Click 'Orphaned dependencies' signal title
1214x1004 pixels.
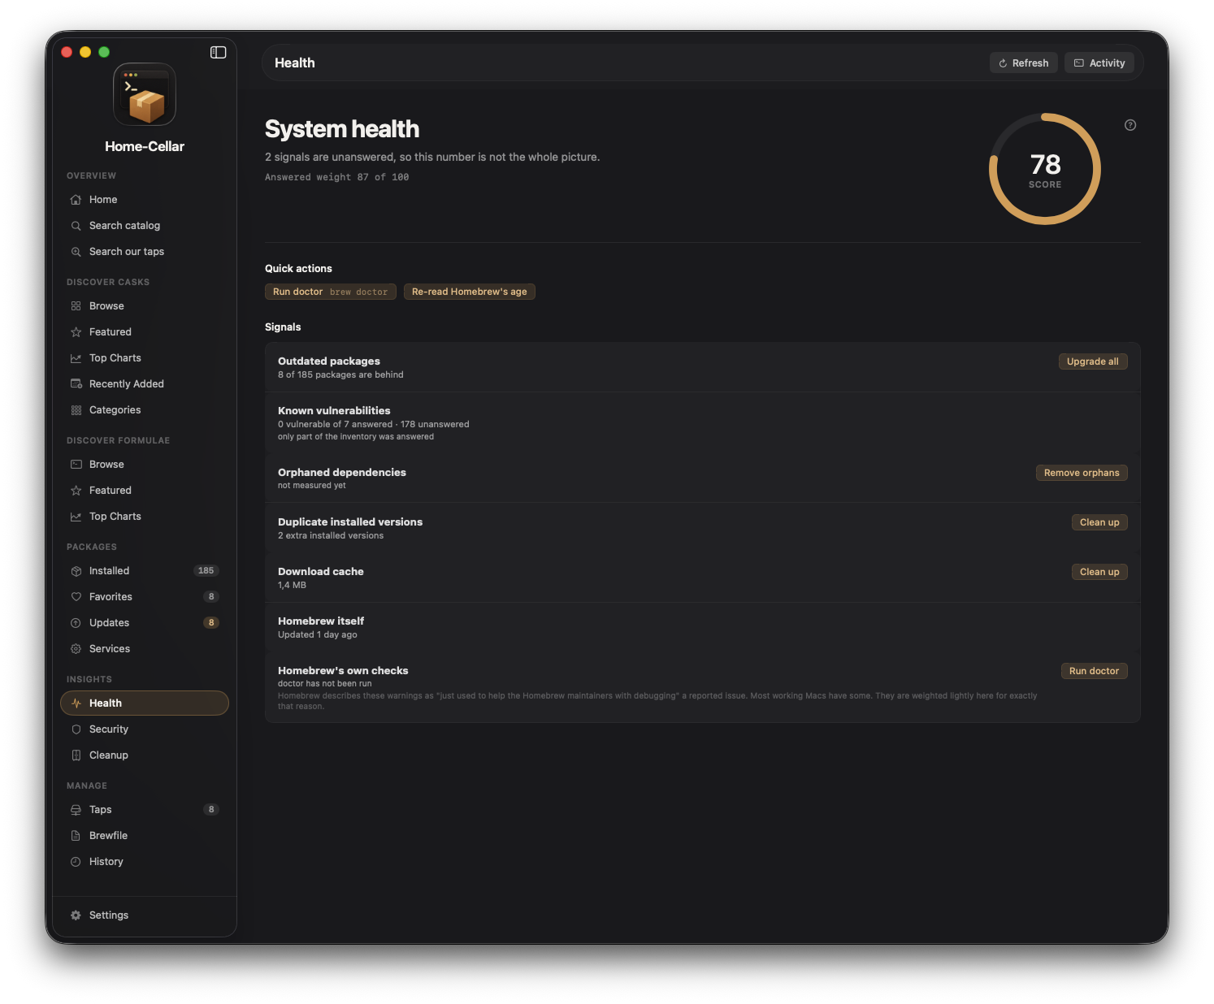point(342,473)
